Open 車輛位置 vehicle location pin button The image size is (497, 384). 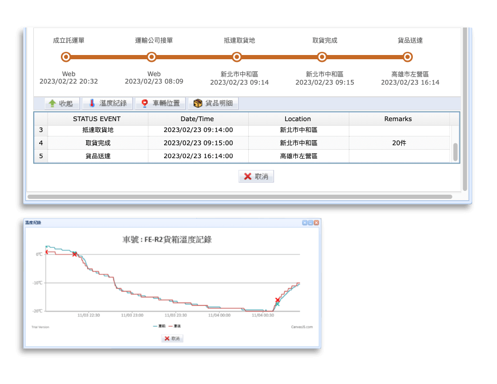click(x=160, y=104)
